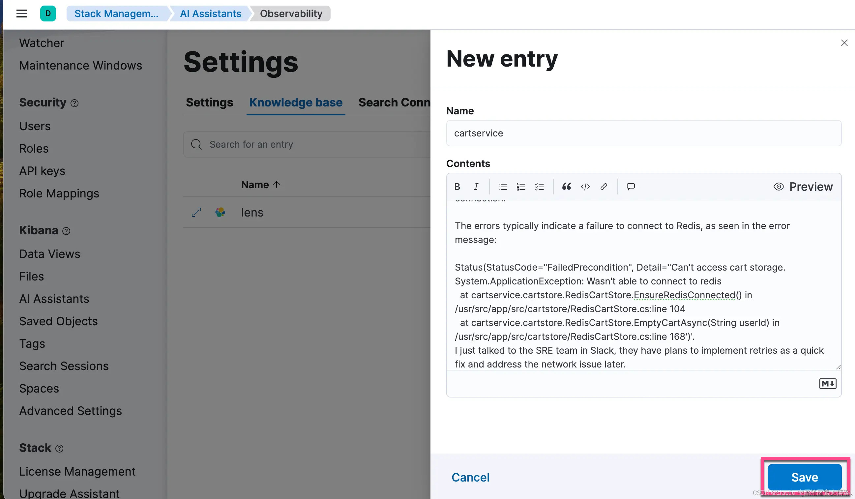855x499 pixels.
Task: Open Saved Objects in sidebar
Action: [x=58, y=321]
